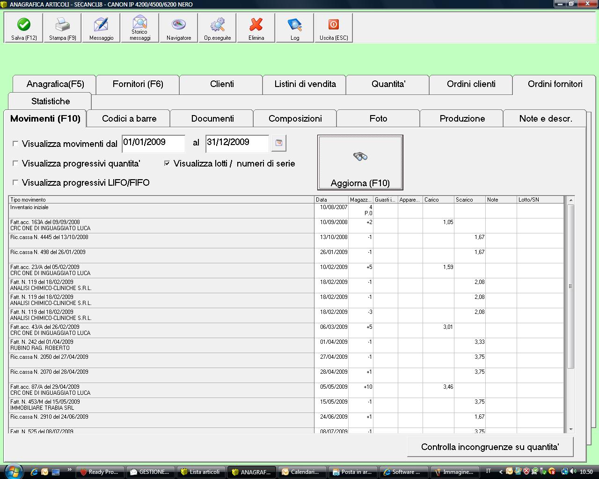Click the Scarico column header
The image size is (599, 479).
point(469,200)
